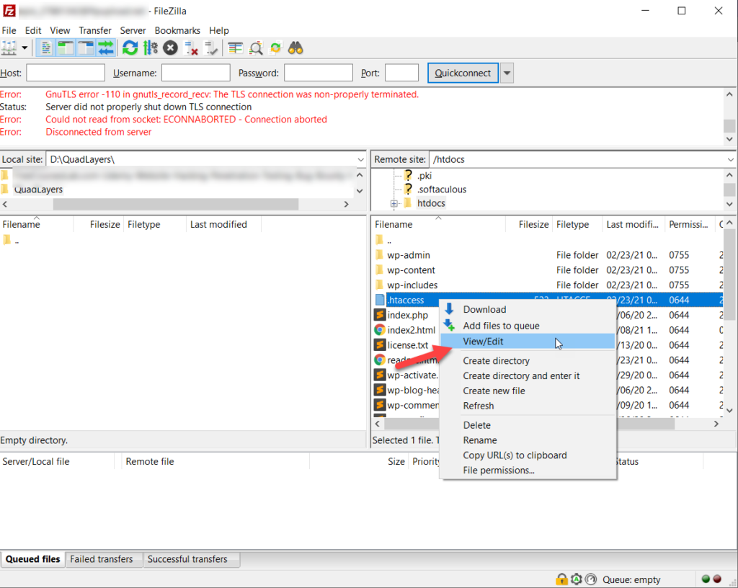Toggle local directory tree display
The image size is (738, 588).
pos(66,48)
